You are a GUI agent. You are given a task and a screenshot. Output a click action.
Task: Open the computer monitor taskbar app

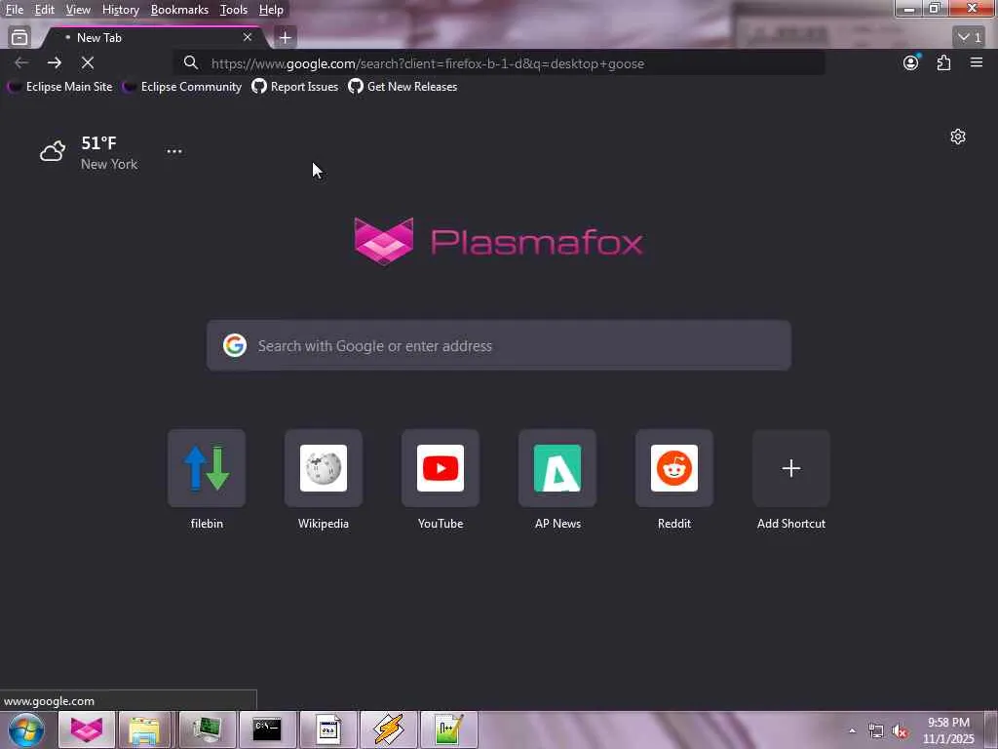tap(208, 729)
